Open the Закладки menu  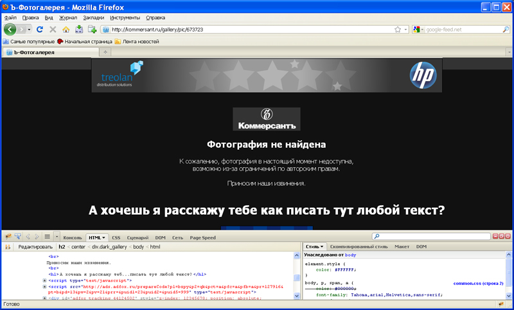(93, 17)
